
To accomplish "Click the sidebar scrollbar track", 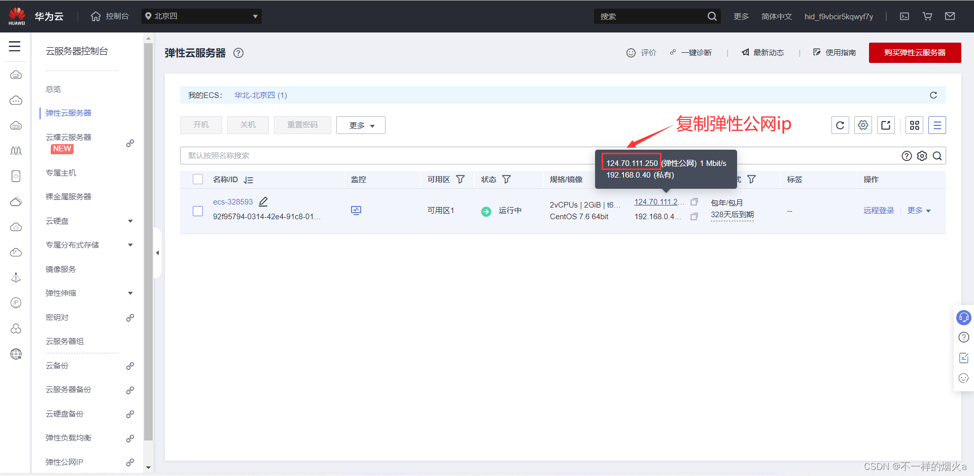I will (x=149, y=254).
